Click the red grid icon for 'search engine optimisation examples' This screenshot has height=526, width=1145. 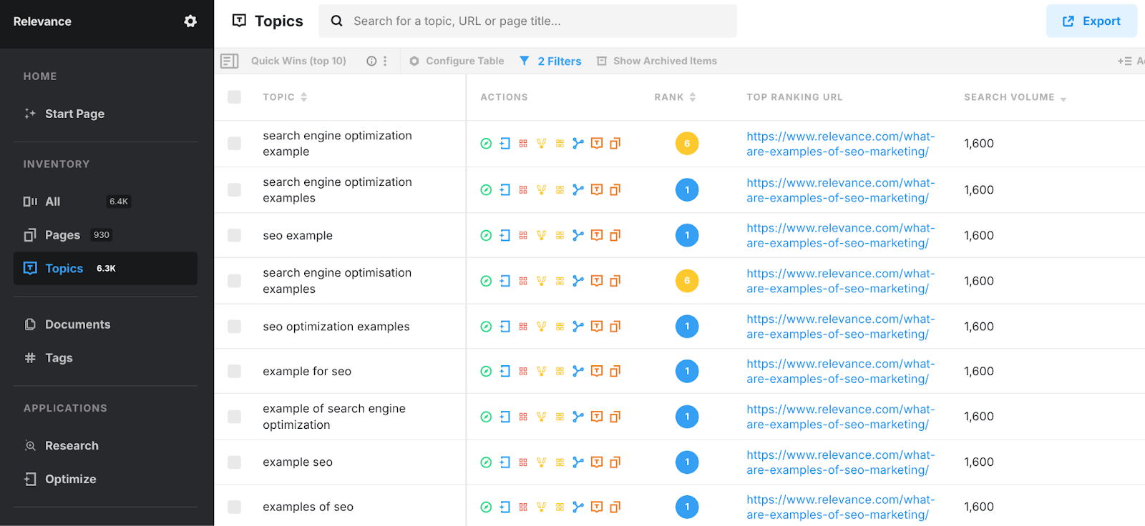tap(523, 281)
